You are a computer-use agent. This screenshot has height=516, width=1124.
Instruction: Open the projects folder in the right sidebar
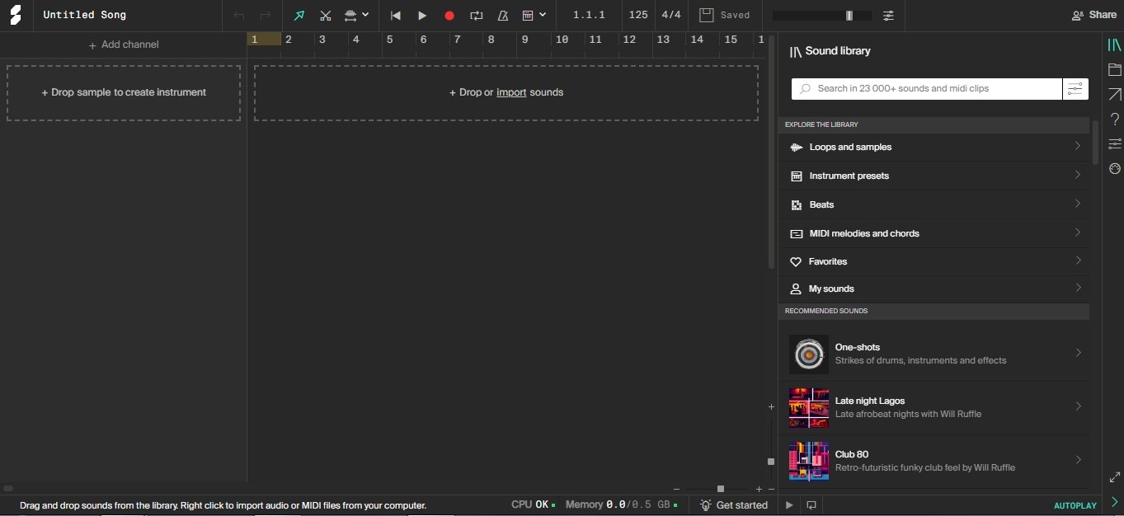1115,69
